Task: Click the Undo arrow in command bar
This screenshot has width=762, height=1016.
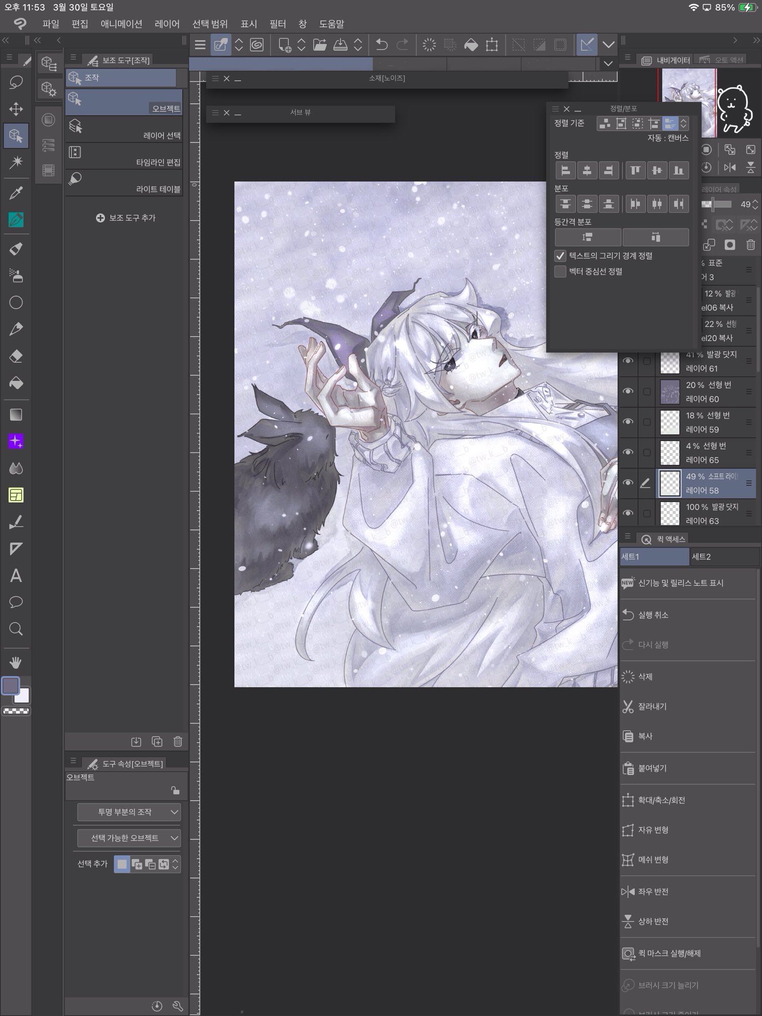Action: tap(381, 45)
